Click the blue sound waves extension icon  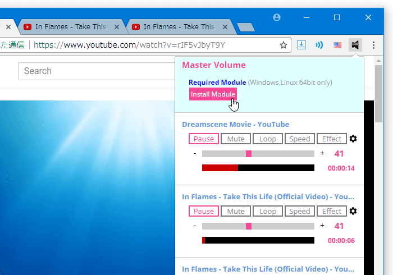319,45
